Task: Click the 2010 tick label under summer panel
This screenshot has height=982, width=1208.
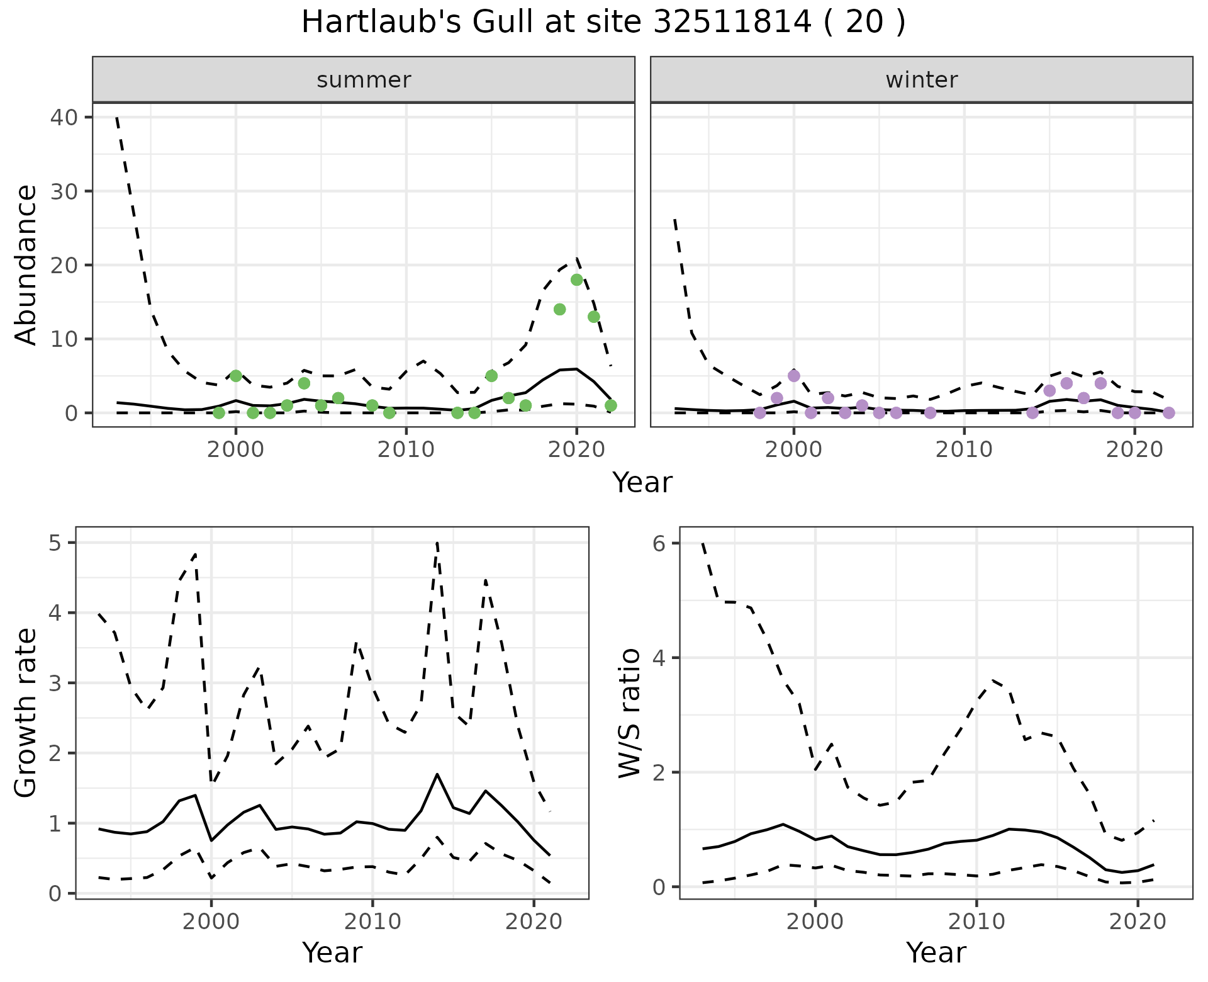Action: (x=406, y=449)
